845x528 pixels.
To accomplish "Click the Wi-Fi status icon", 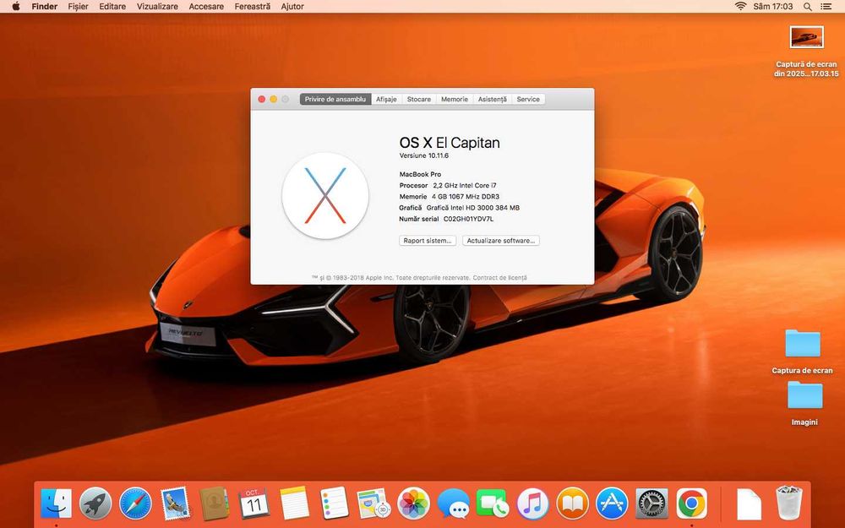I will tap(740, 7).
